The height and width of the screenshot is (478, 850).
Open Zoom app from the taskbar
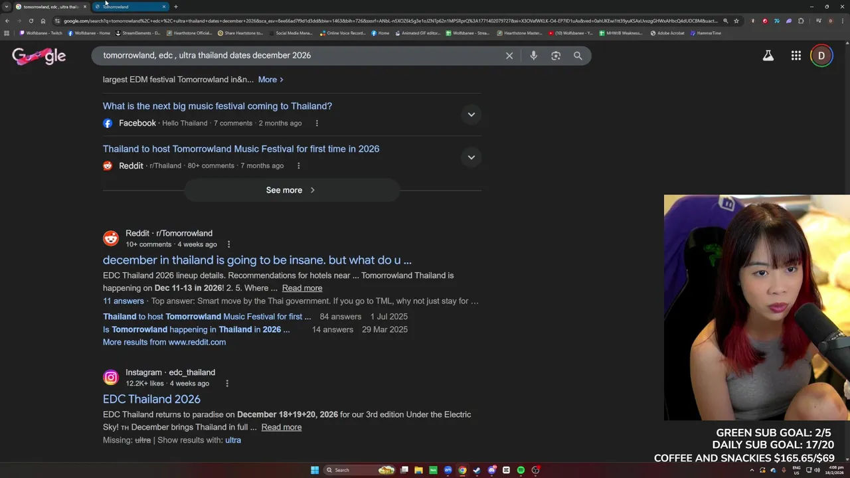click(x=448, y=470)
